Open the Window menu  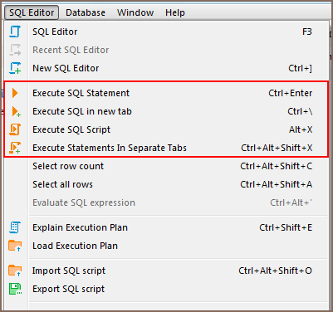[x=135, y=12]
